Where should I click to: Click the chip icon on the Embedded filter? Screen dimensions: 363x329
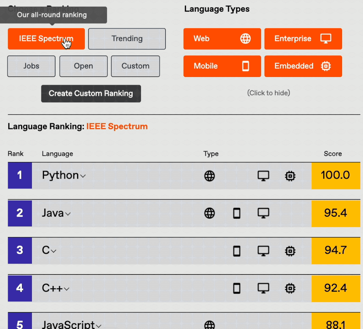(x=326, y=66)
